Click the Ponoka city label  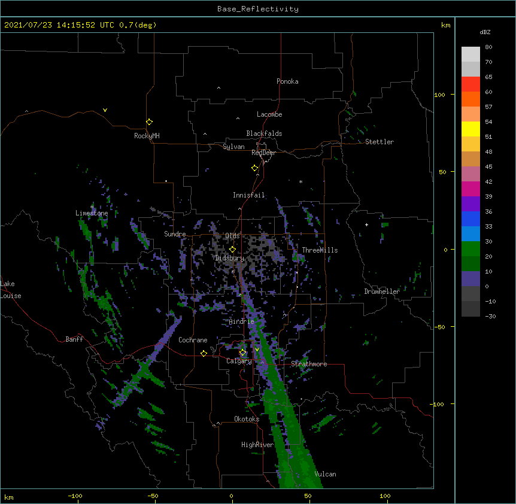pyautogui.click(x=287, y=81)
